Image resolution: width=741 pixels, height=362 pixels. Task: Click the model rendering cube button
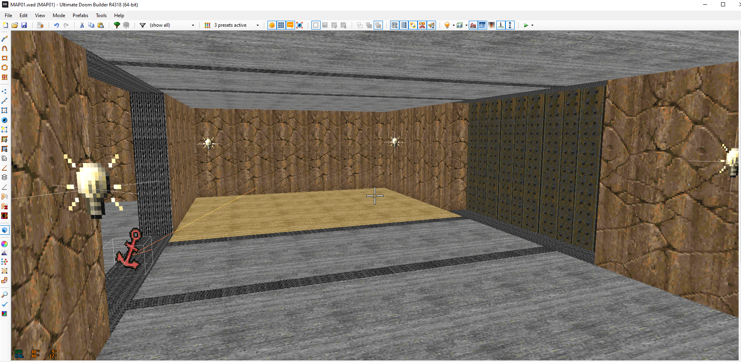pos(460,25)
